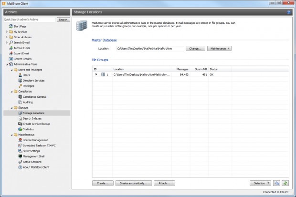Click the Search Indexes icon
The height and width of the screenshot is (197, 296).
pos(20,118)
